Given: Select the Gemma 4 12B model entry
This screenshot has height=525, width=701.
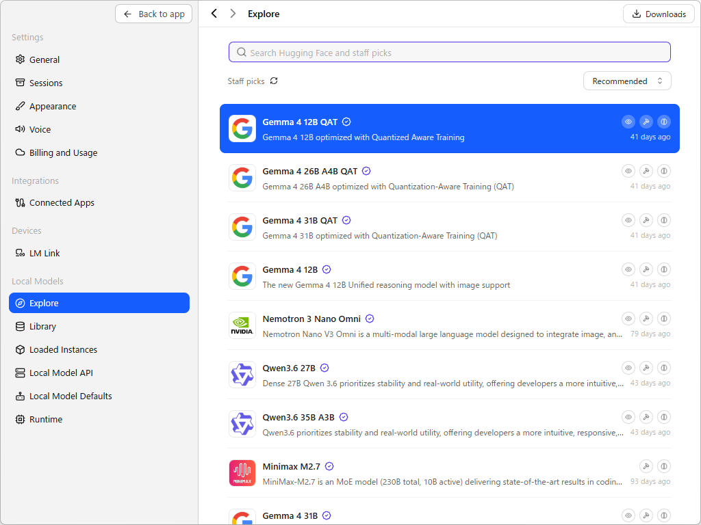Looking at the screenshot, I should [x=449, y=276].
